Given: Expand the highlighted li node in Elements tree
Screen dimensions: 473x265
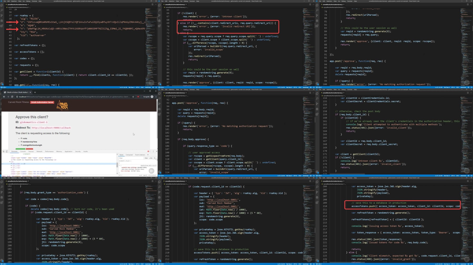Looking at the screenshot, I should [x=12, y=164].
